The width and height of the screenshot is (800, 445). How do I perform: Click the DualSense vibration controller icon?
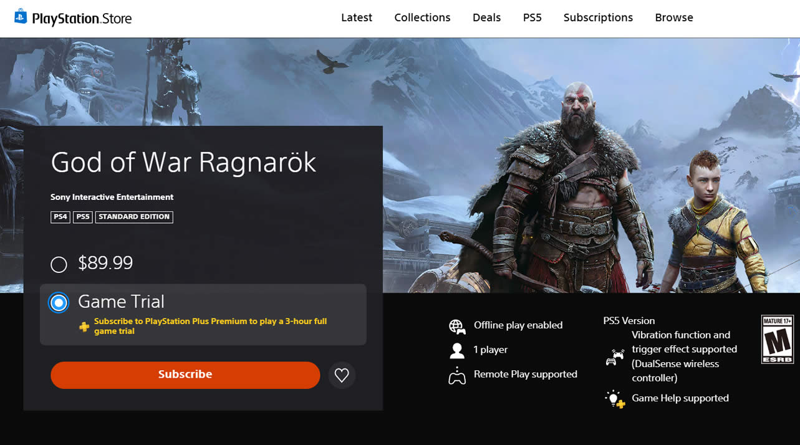(615, 358)
